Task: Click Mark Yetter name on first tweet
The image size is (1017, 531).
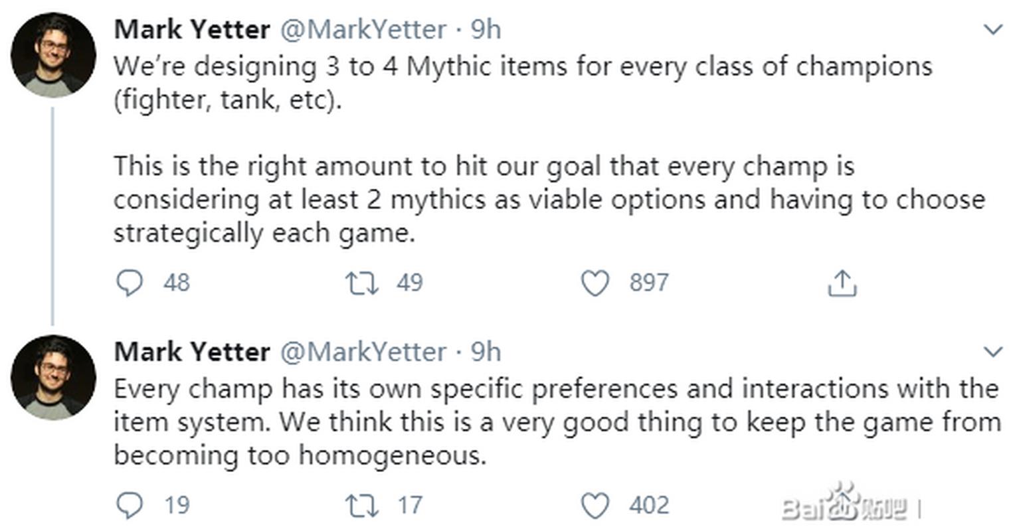Action: (192, 30)
